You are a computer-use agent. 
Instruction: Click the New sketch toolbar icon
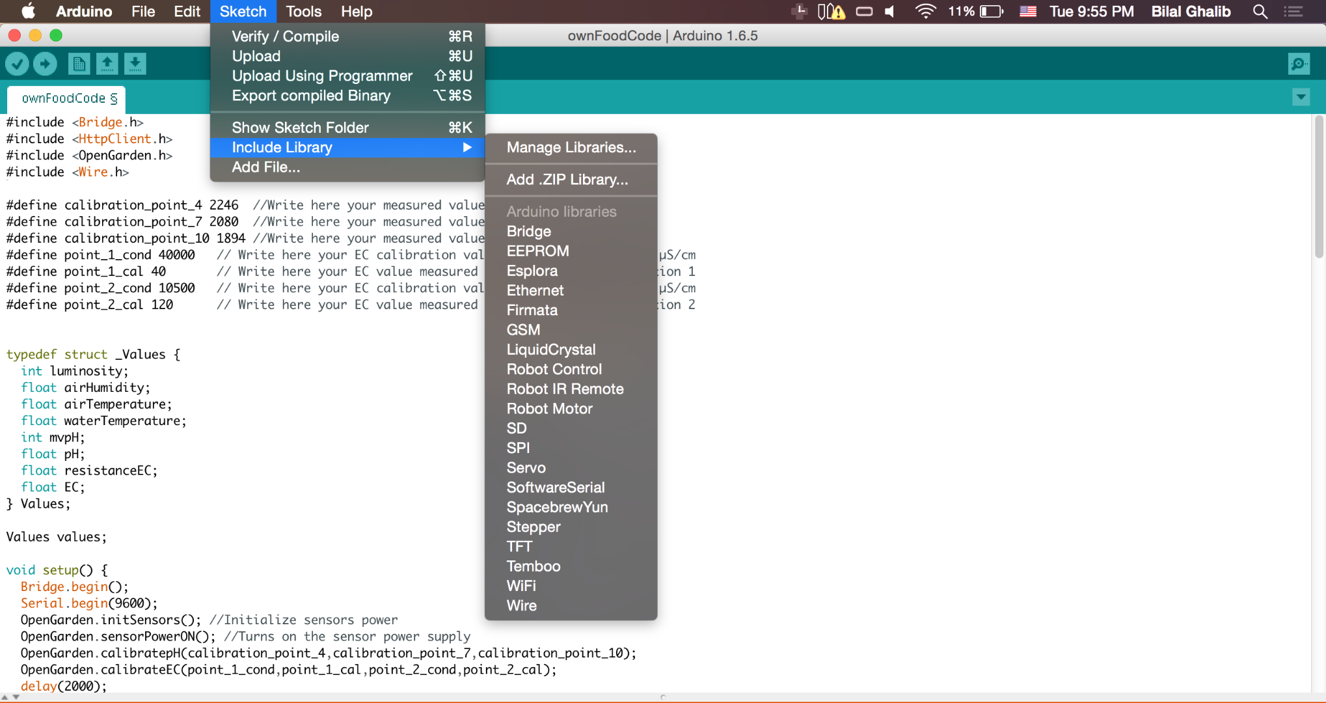tap(79, 64)
